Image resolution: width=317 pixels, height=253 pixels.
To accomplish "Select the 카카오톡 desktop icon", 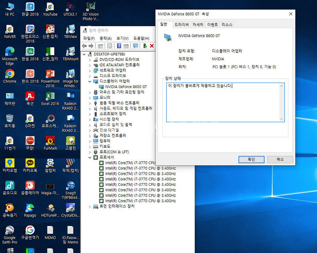I will coord(30,165).
